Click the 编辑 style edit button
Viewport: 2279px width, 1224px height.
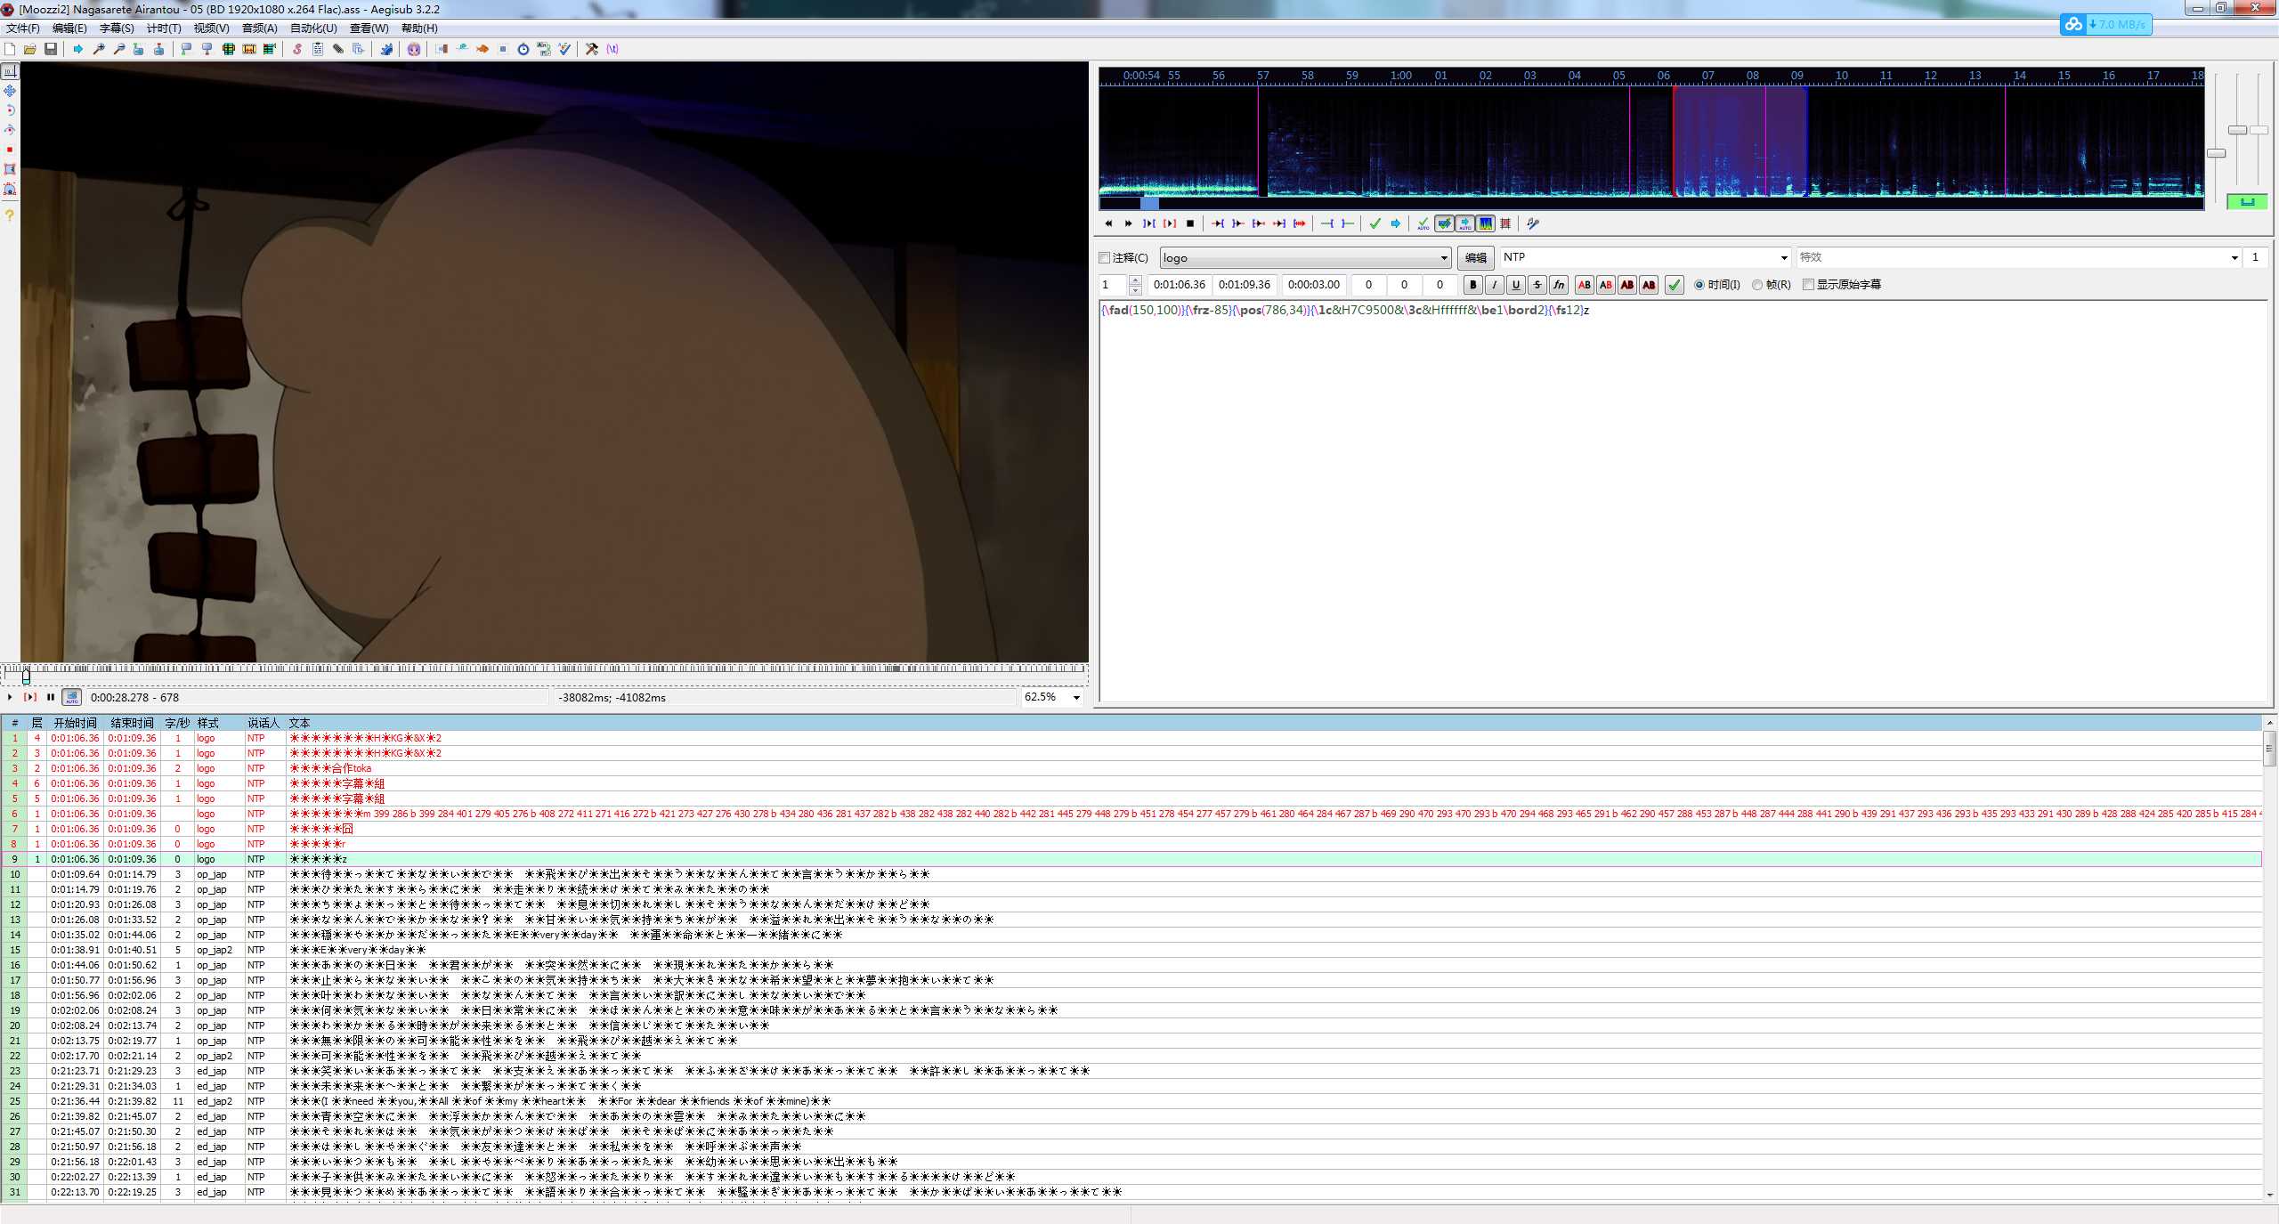[1475, 258]
